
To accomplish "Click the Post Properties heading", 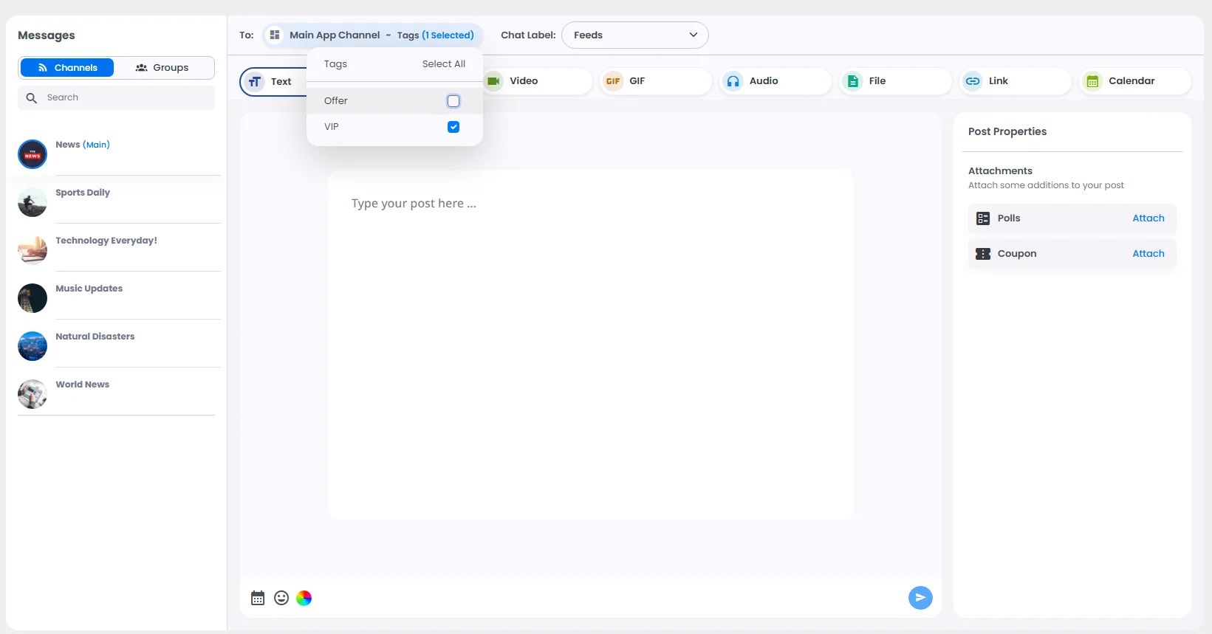I will coord(1007,131).
